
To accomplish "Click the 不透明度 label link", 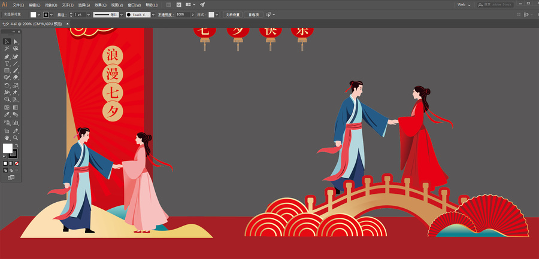I will [166, 15].
